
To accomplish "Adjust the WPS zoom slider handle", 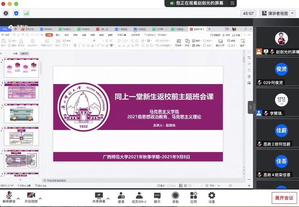I will [x=230, y=186].
